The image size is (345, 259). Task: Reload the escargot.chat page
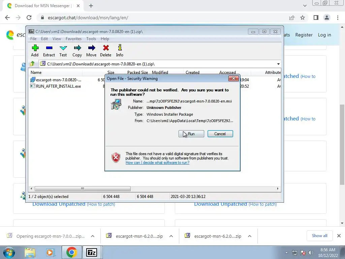pos(29,18)
